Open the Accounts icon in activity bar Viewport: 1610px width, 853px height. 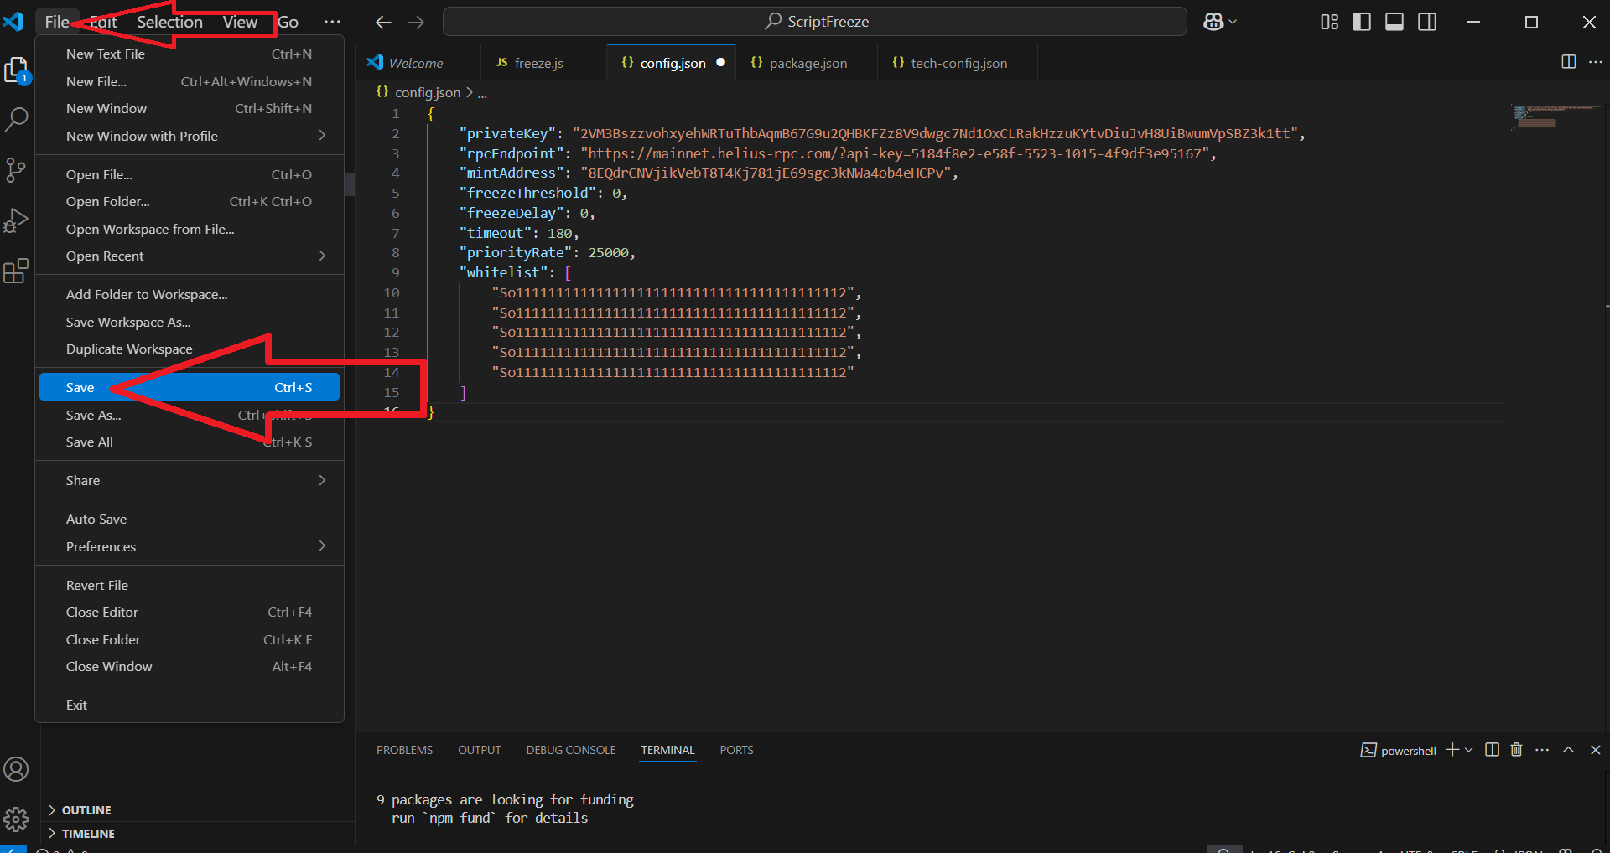click(17, 769)
